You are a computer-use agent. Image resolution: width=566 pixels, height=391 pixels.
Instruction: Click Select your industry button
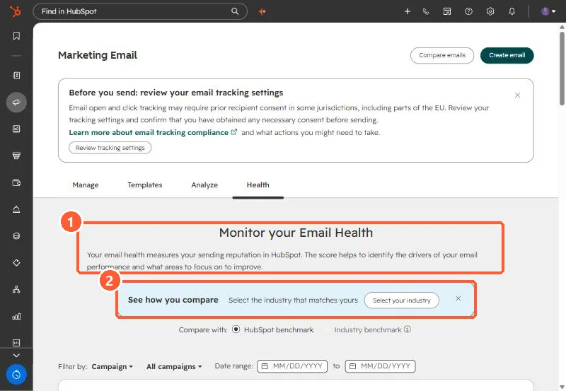coord(401,300)
